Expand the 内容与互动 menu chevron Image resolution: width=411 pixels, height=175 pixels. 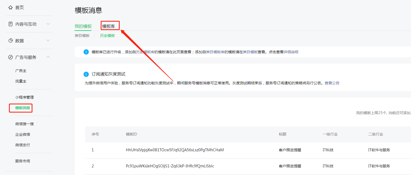point(48,24)
